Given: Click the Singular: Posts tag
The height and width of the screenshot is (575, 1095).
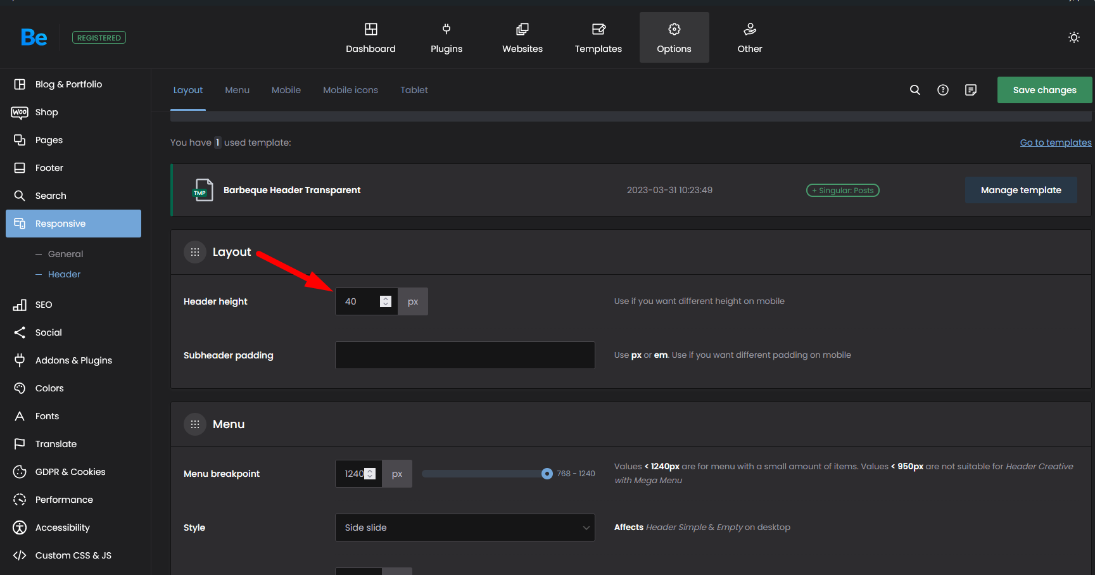Looking at the screenshot, I should pyautogui.click(x=842, y=190).
